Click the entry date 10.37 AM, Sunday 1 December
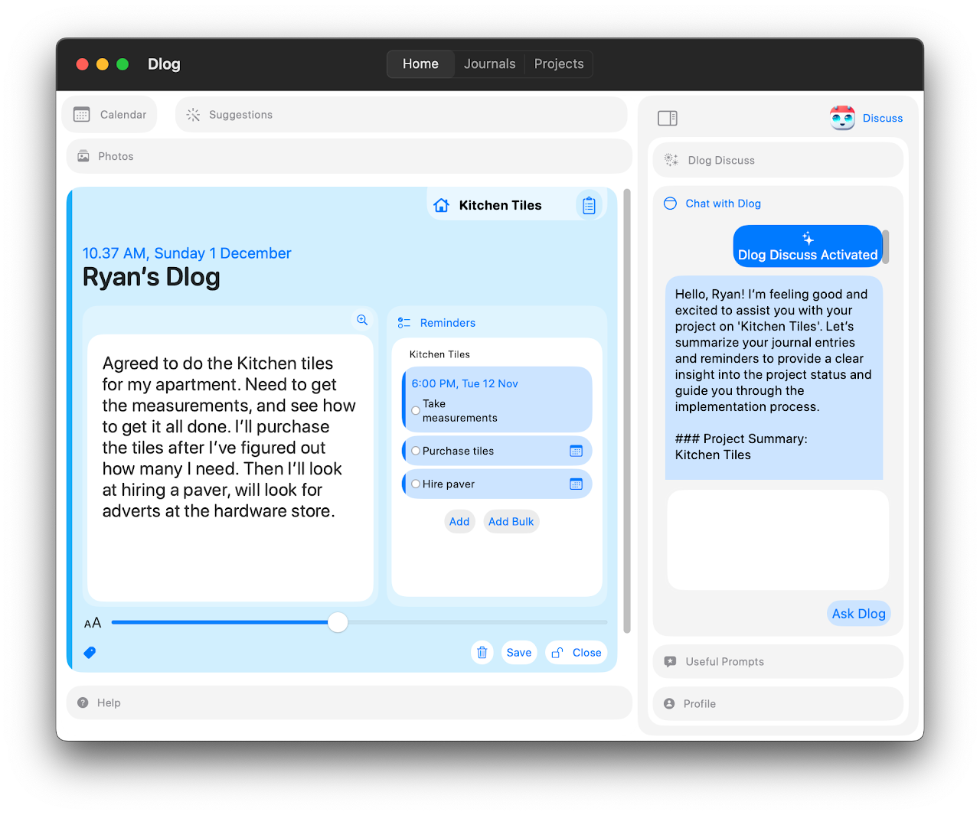980x815 pixels. (187, 253)
